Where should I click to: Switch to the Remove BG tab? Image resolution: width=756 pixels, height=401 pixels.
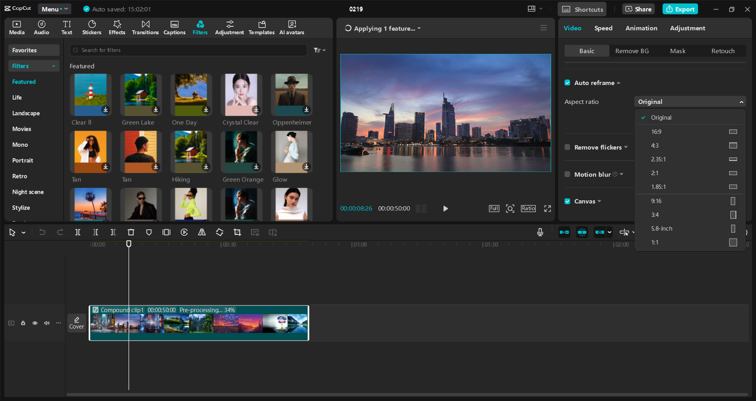pos(632,51)
